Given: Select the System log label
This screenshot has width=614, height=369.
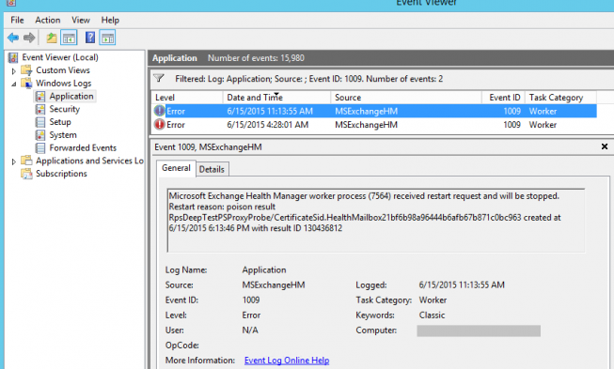Looking at the screenshot, I should 63,135.
